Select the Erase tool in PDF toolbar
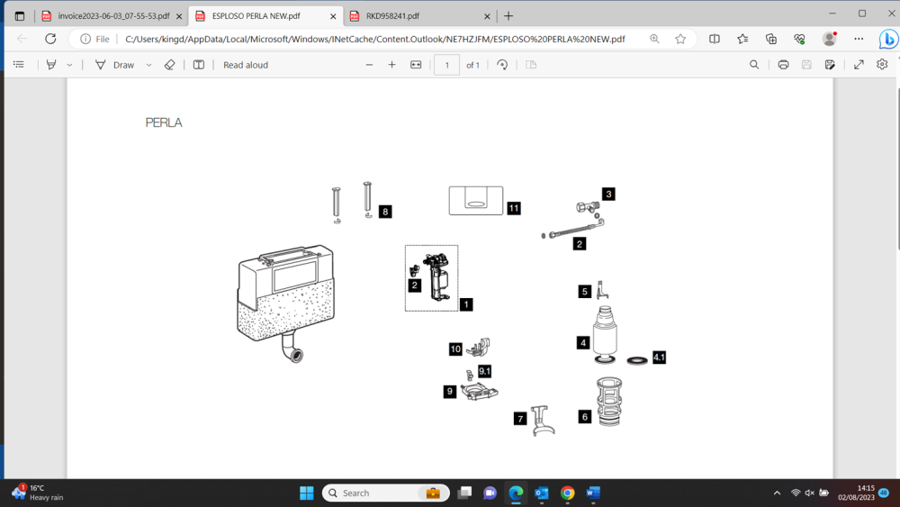900x507 pixels. pos(169,65)
